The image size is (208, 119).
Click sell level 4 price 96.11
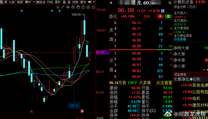[136, 28]
